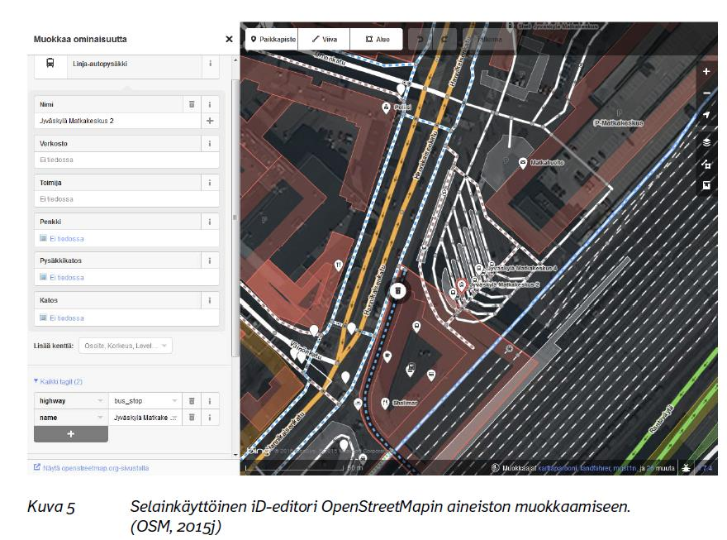Show info for the name tag
The width and height of the screenshot is (727, 540).
click(x=210, y=417)
